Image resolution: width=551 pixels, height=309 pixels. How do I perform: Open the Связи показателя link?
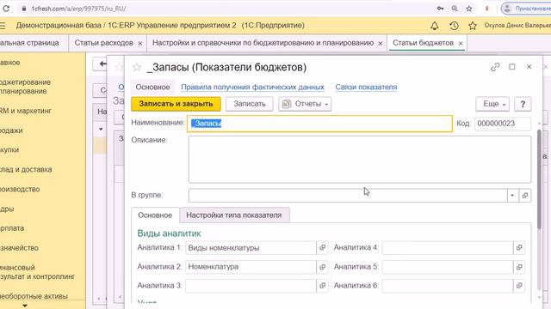(366, 87)
